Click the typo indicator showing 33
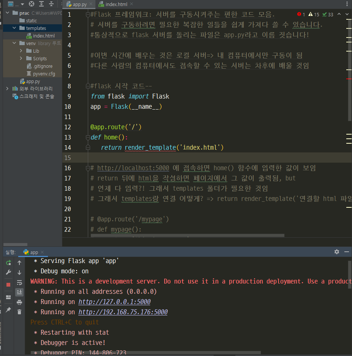The width and height of the screenshot is (352, 356). pyautogui.click(x=328, y=14)
